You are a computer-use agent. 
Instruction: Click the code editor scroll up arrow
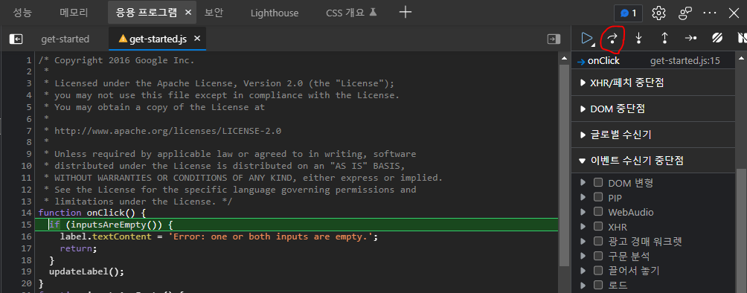[564, 59]
